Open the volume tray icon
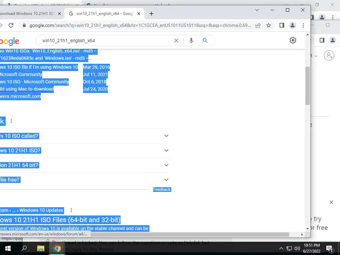The width and height of the screenshot is (340, 255). click(x=297, y=248)
